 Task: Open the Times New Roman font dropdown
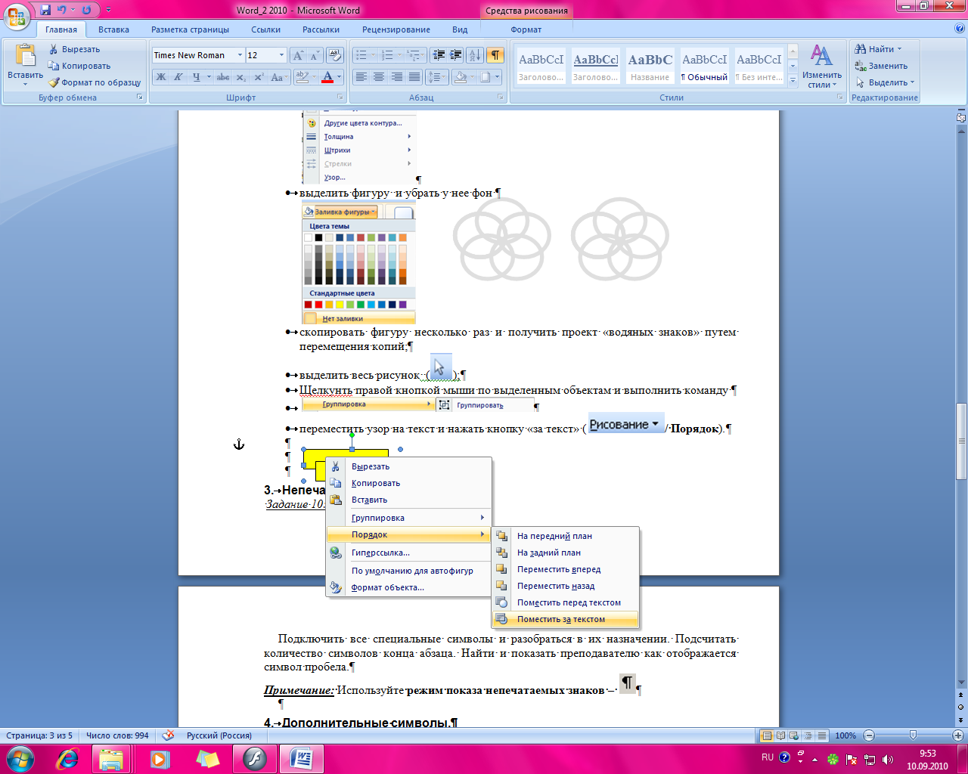tap(240, 55)
